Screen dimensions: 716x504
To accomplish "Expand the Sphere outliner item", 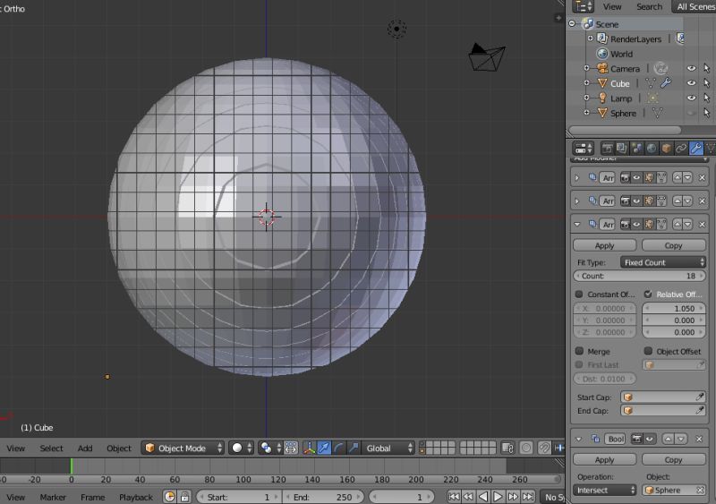I will pos(587,113).
